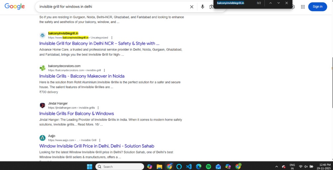Launch Visual Studio Code from taskbar
333x170 pixels.
coord(189,166)
